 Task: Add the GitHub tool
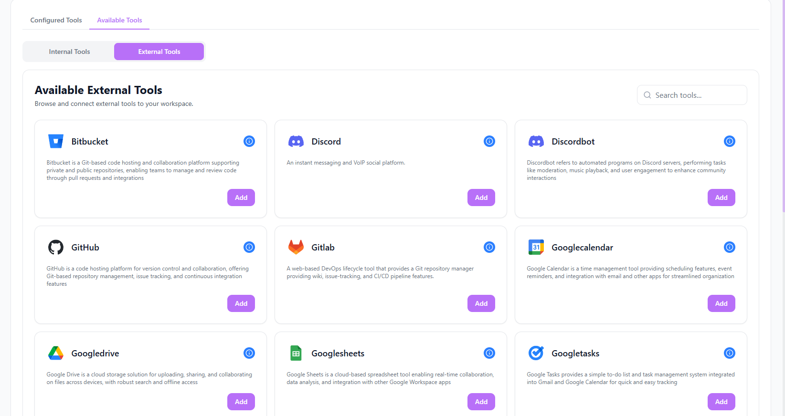pyautogui.click(x=241, y=303)
